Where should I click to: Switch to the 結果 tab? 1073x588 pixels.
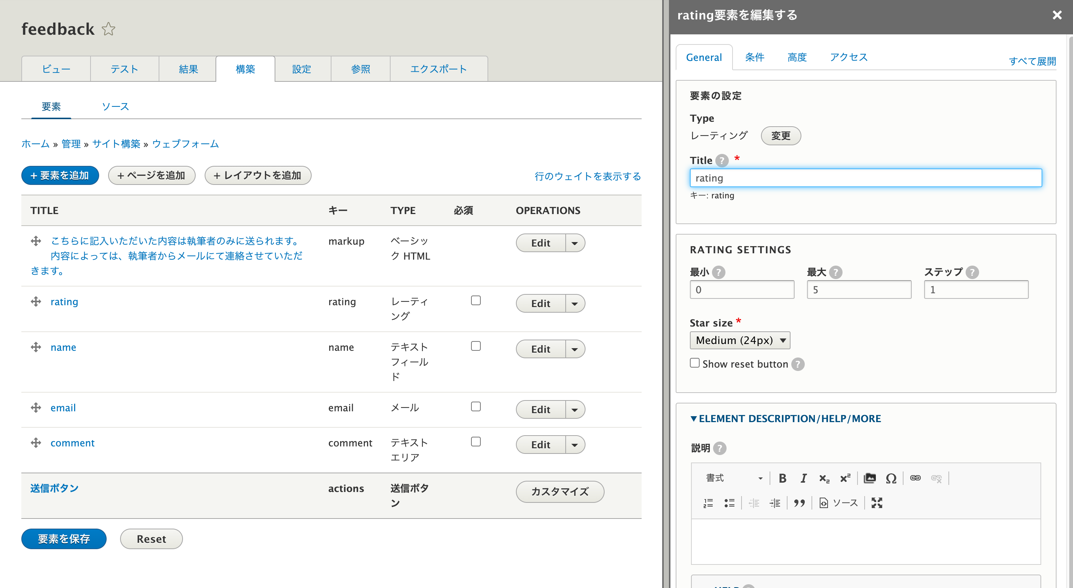[188, 69]
